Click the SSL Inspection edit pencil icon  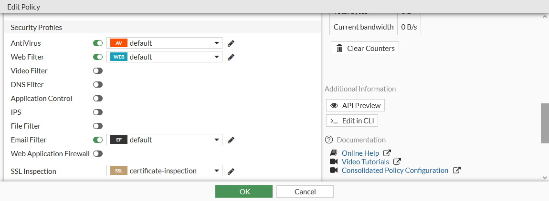pyautogui.click(x=231, y=171)
